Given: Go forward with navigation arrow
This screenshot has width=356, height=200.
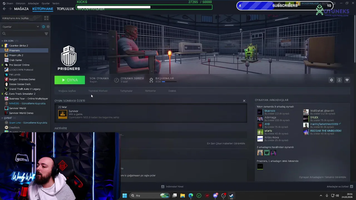Looking at the screenshot, I should click(x=10, y=9).
